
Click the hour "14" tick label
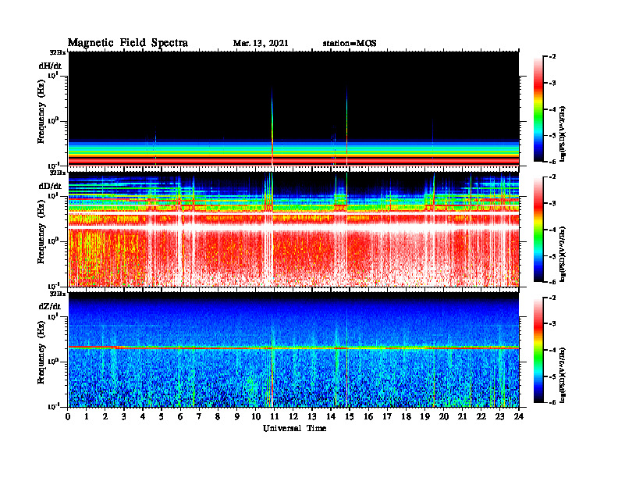331,417
